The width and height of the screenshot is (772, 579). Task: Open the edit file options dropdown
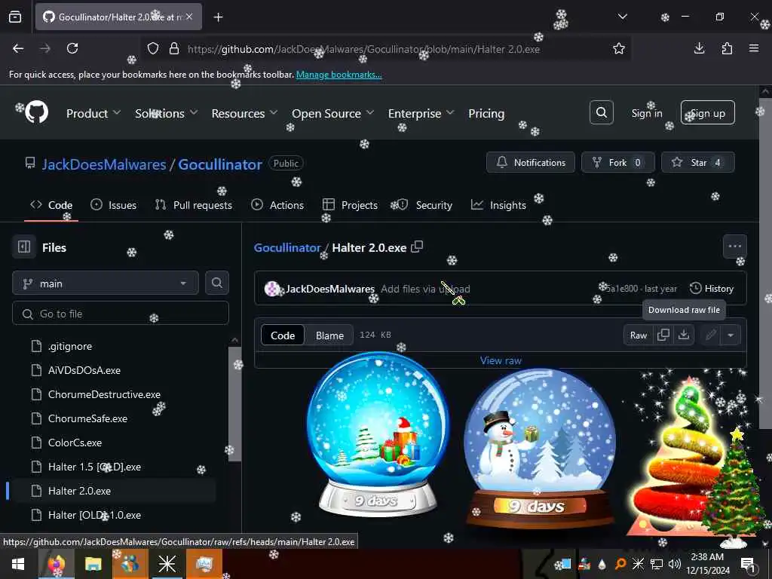pos(731,335)
